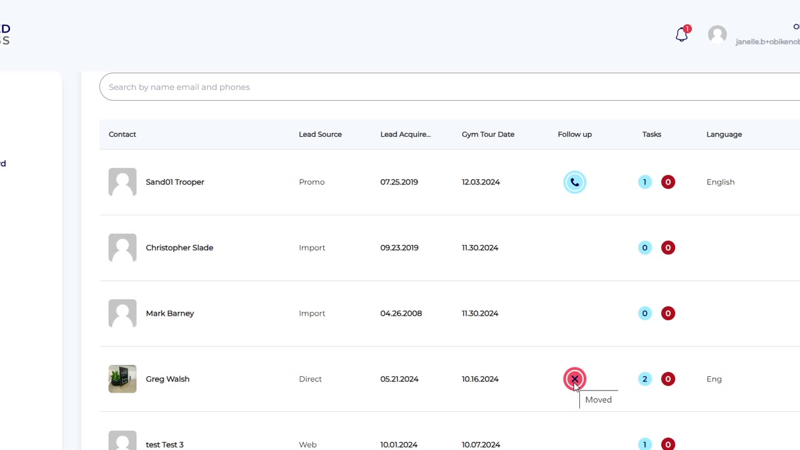Open Sand01 Trooper contact name

(x=175, y=182)
